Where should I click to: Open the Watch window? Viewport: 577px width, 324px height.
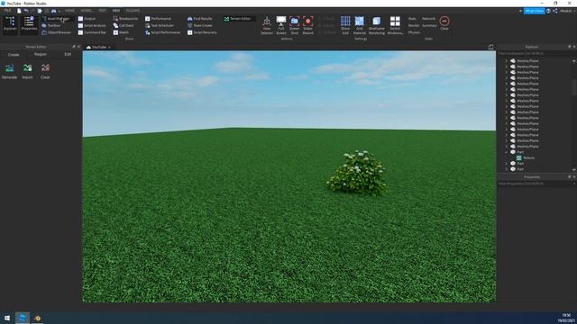point(121,32)
